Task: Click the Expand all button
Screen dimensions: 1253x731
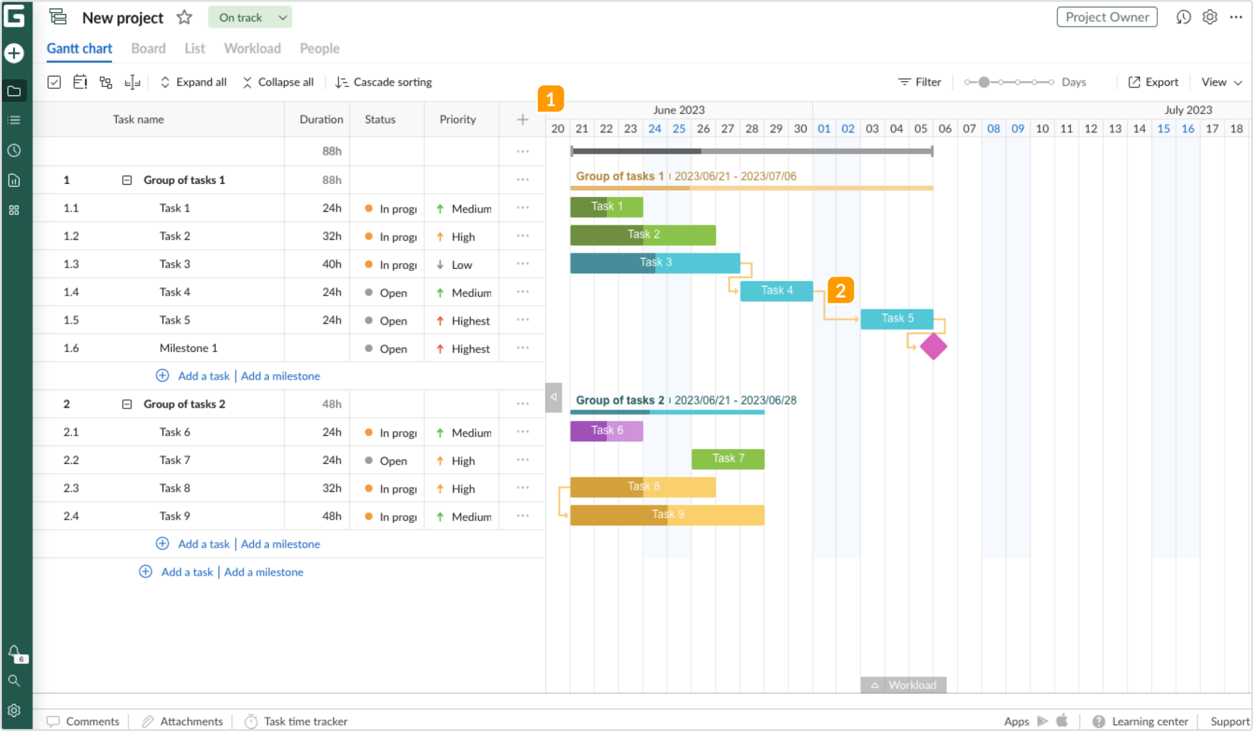Action: [193, 82]
